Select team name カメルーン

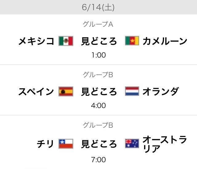point(165,41)
